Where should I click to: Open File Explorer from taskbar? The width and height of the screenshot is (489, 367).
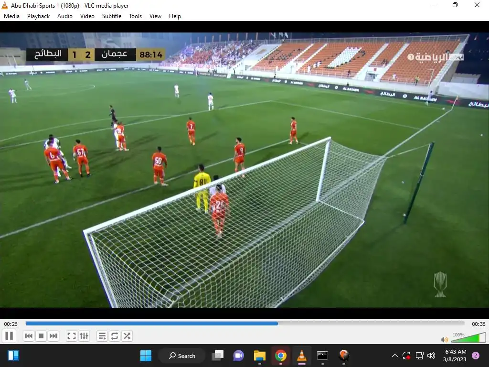pos(259,356)
